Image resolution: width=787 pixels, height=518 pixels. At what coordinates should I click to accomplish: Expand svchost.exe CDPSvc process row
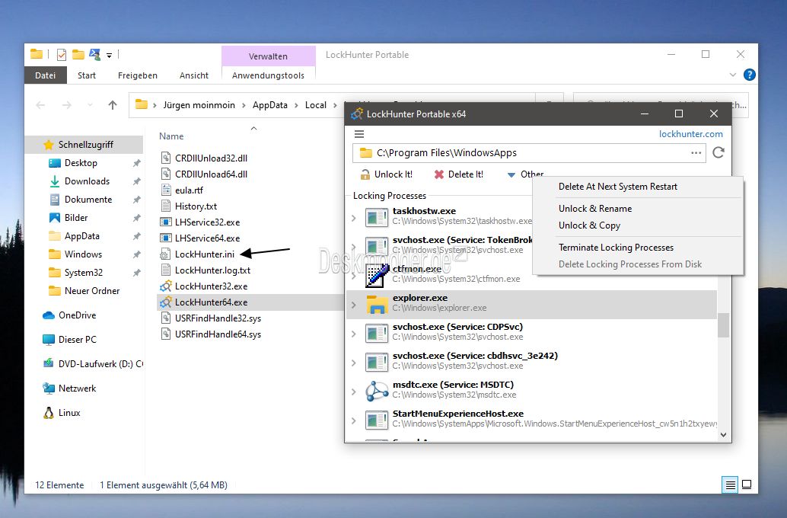(354, 334)
